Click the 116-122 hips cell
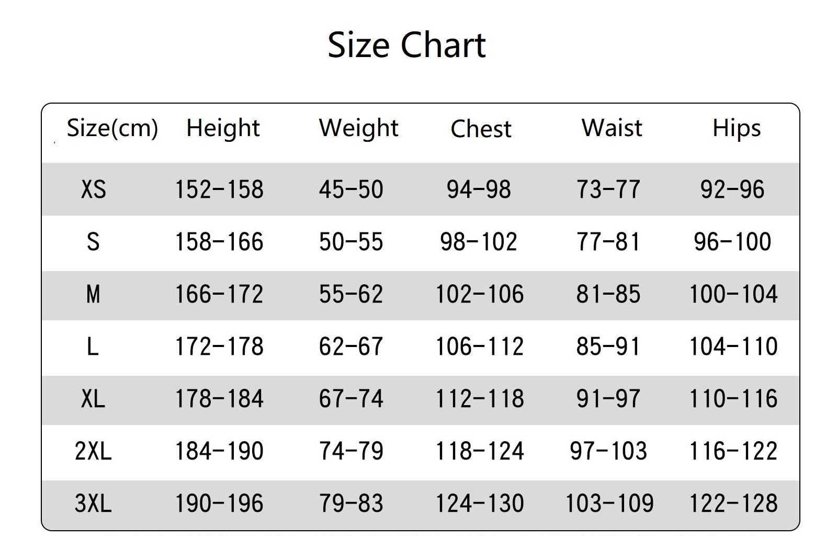The height and width of the screenshot is (559, 837). tap(733, 451)
